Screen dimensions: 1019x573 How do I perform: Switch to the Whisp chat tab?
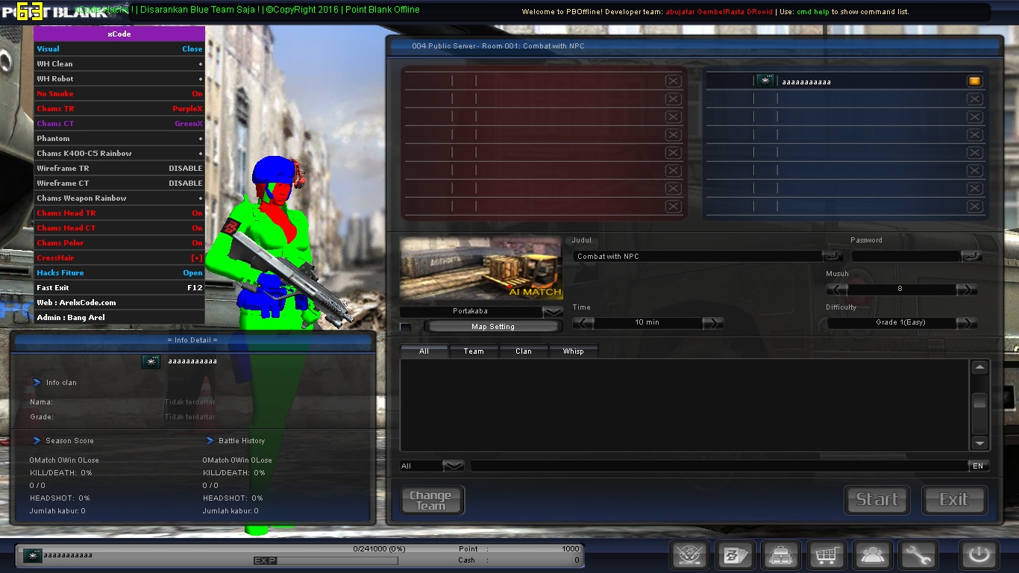(x=573, y=351)
